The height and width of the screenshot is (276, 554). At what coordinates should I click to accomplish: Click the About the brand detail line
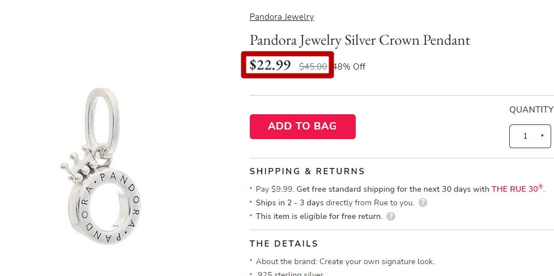pyautogui.click(x=345, y=261)
